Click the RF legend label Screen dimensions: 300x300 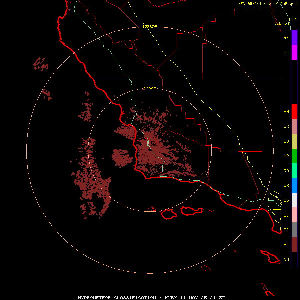(x=286, y=37)
